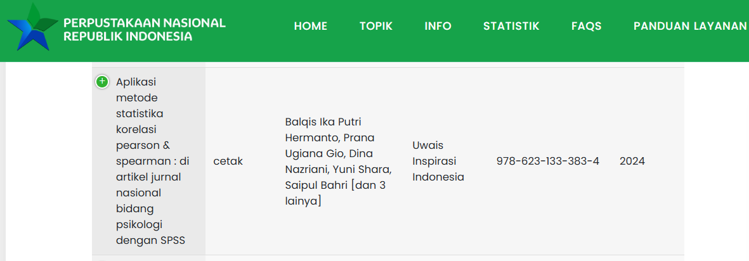Select PANDUAN LAYANAN in navigation bar
This screenshot has width=749, height=261.
click(690, 26)
